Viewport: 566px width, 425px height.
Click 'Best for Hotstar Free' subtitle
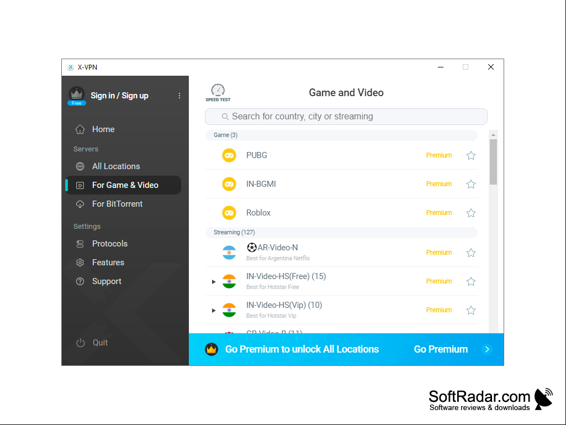point(273,287)
